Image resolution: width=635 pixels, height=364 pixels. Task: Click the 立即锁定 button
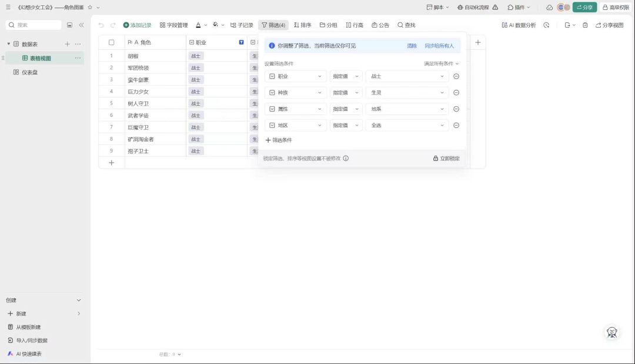tap(446, 159)
